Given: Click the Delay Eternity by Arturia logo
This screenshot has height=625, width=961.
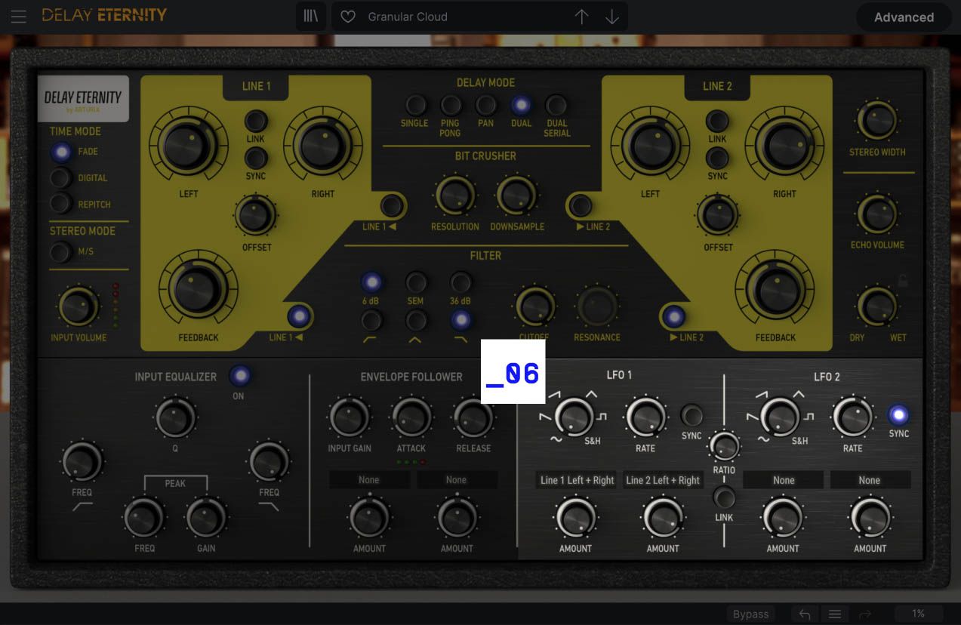Looking at the screenshot, I should tap(83, 99).
